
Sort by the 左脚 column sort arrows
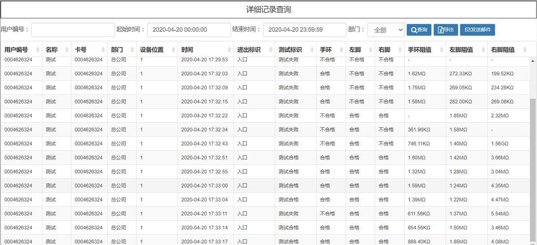point(371,50)
